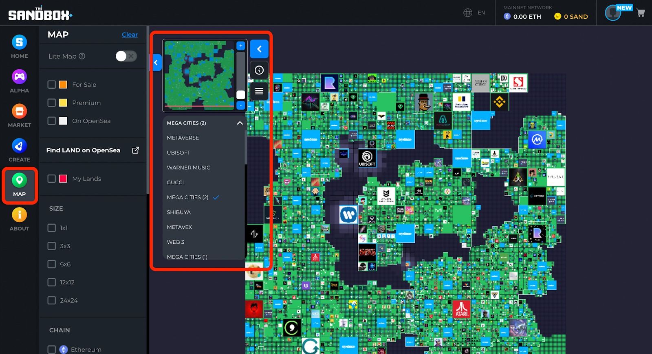Choose METAVERSE from the location list

coord(183,138)
